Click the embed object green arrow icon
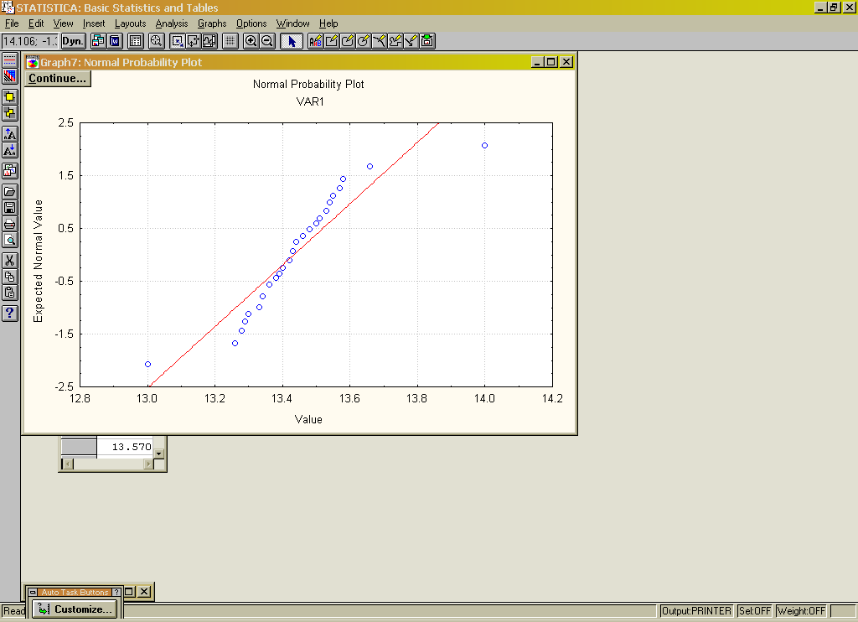The width and height of the screenshot is (858, 622). pos(427,41)
